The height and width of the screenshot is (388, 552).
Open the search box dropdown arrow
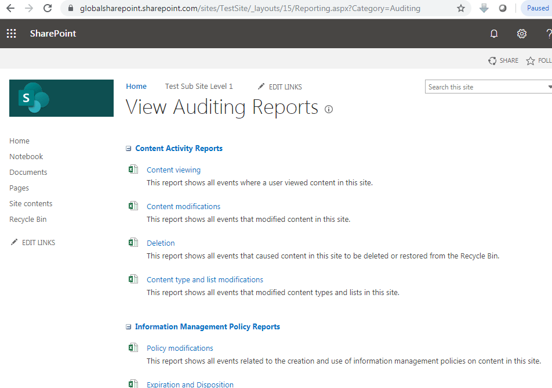pos(550,87)
